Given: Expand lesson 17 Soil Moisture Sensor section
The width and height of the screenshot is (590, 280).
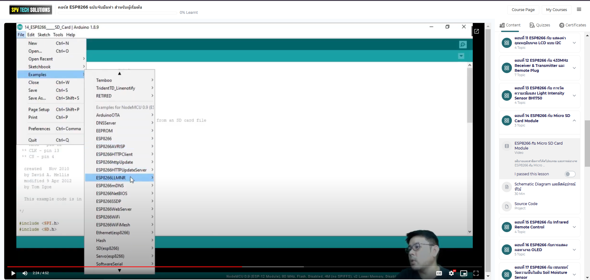Looking at the screenshot, I should click(574, 274).
